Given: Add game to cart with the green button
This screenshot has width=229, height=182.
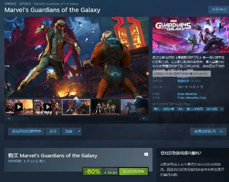Looking at the screenshot, I should coord(133,172).
